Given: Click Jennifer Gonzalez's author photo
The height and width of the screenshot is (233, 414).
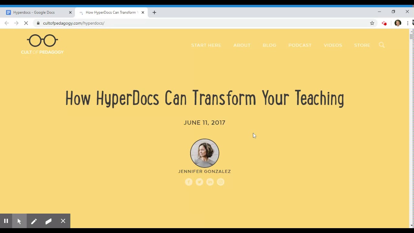Looking at the screenshot, I should pos(205,153).
